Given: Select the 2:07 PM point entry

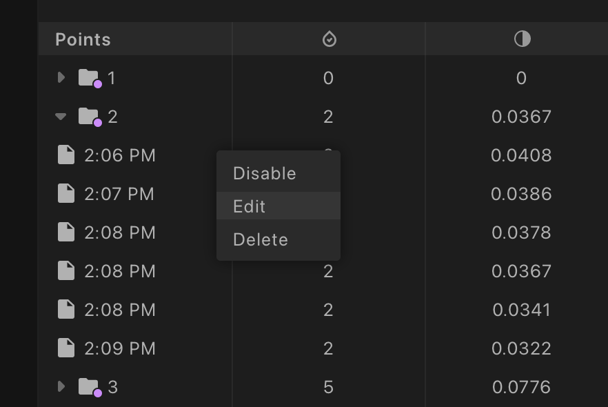Looking at the screenshot, I should point(119,194).
